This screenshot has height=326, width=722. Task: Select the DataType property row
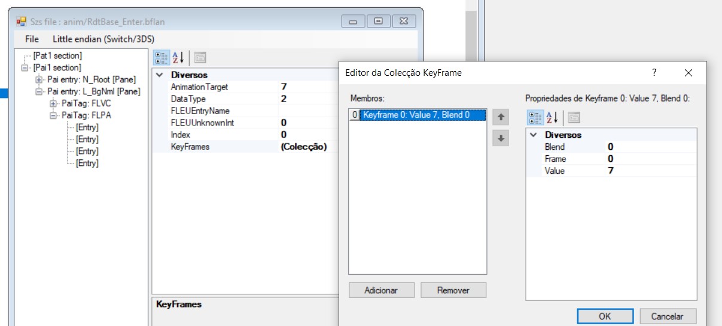245,99
